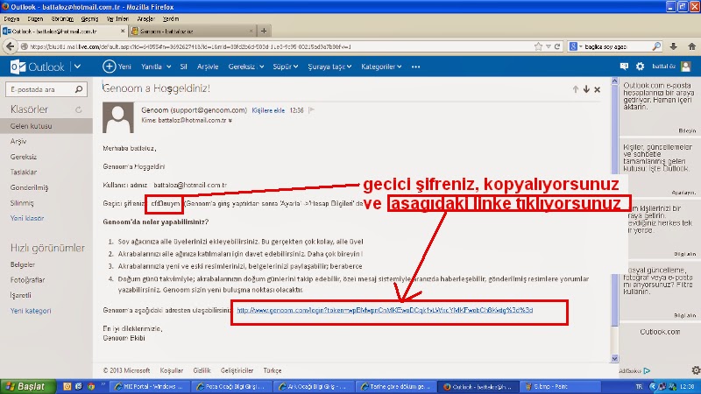701x394 pixels.
Task: Open the Gereksiz folder in sidebar
Action: pos(24,157)
